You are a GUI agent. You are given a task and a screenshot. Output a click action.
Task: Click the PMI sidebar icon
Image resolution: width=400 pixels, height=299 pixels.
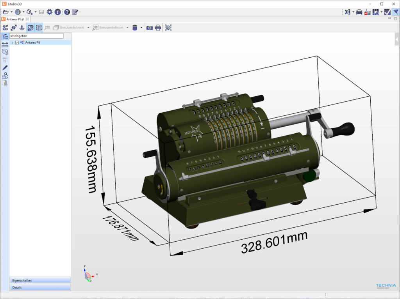(5, 60)
